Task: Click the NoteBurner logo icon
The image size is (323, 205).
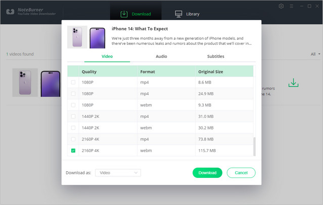Action: (x=10, y=12)
